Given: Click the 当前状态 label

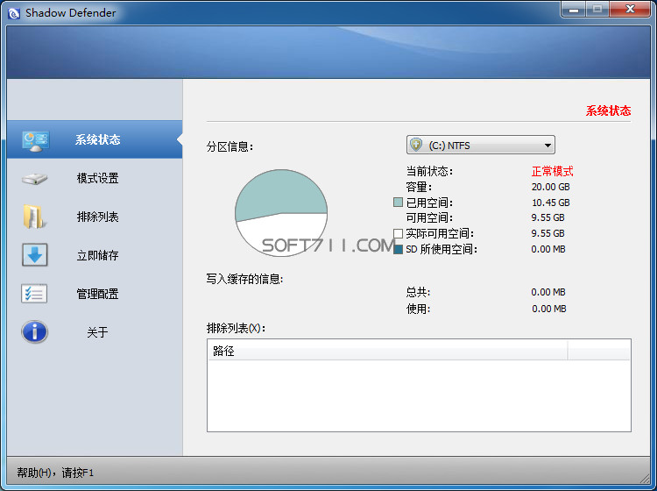Looking at the screenshot, I should tap(429, 171).
